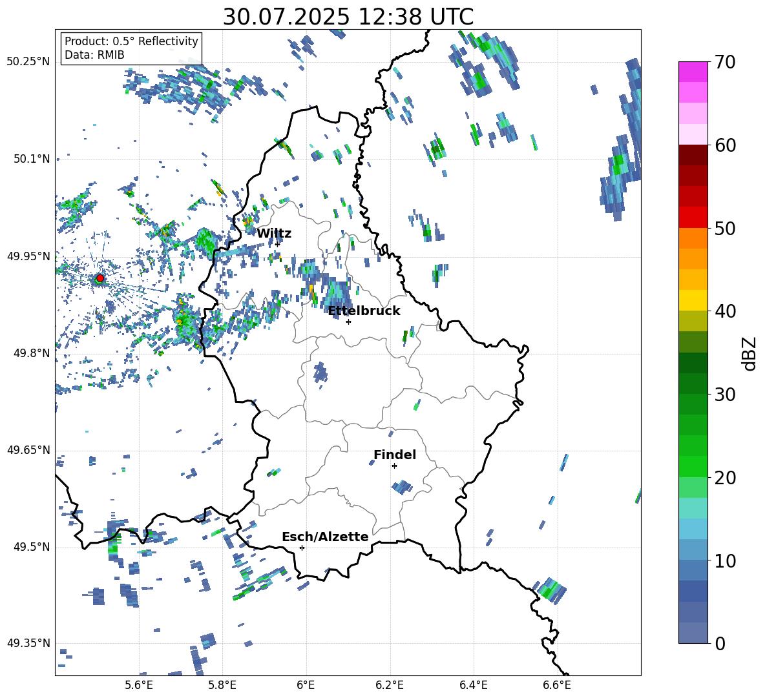This screenshot has height=698, width=765.
Task: Click the 50 tick on the colorbar
Action: [725, 228]
